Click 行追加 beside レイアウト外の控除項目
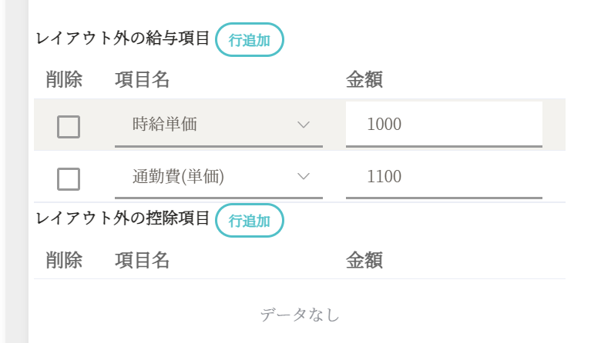 click(250, 221)
